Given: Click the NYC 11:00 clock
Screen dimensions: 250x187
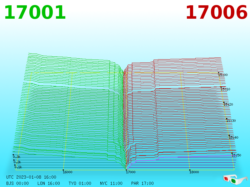Looking at the screenshot, I should click(111, 183).
